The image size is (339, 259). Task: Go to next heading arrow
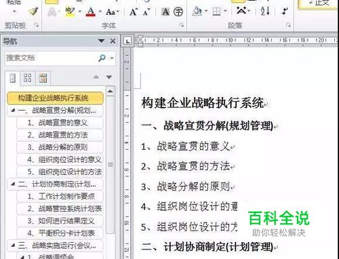coord(109,77)
